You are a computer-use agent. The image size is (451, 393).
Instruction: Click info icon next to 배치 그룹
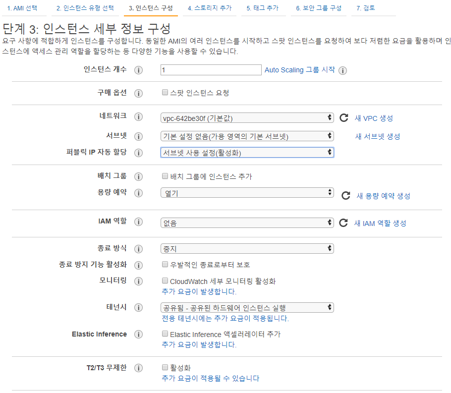(x=138, y=176)
